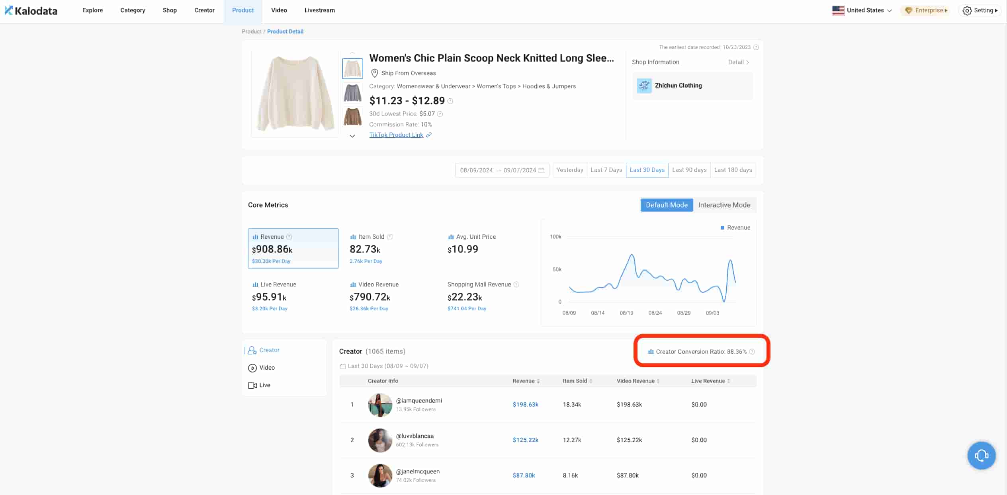
Task: Select the gray sweater thumbnail
Action: (x=352, y=93)
